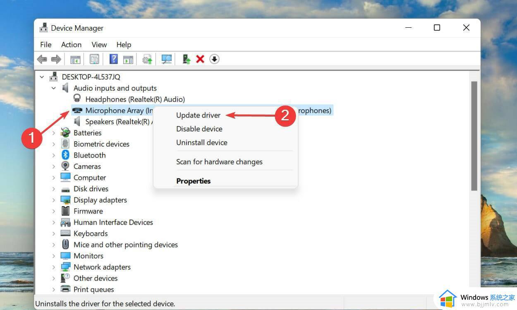This screenshot has width=517, height=310.
Task: Click the Show/Hide console tree toolbar icon
Action: click(75, 59)
